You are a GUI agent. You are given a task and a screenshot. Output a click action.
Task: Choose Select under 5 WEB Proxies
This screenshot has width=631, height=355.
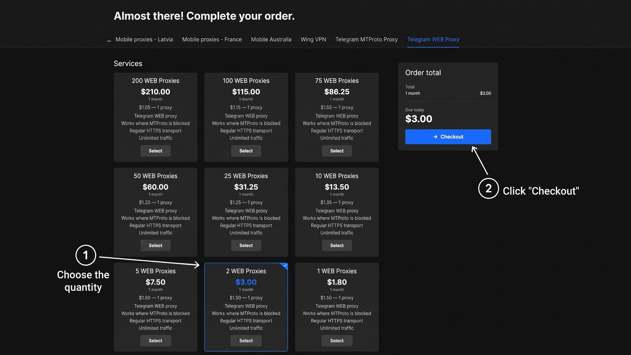pyautogui.click(x=155, y=341)
